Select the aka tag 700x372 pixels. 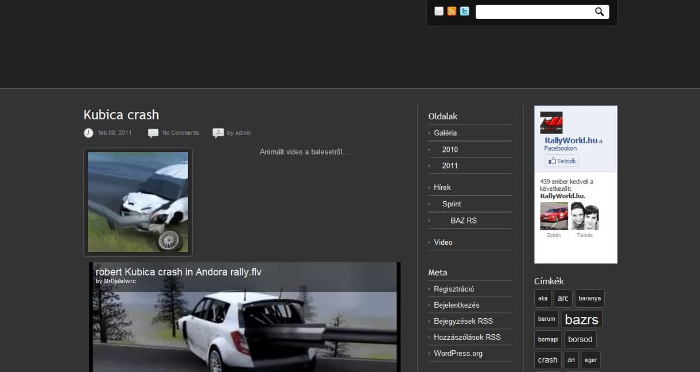click(543, 299)
